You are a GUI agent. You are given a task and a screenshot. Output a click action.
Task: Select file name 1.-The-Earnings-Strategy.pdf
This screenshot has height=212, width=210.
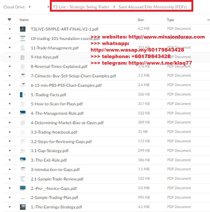click(x=56, y=207)
